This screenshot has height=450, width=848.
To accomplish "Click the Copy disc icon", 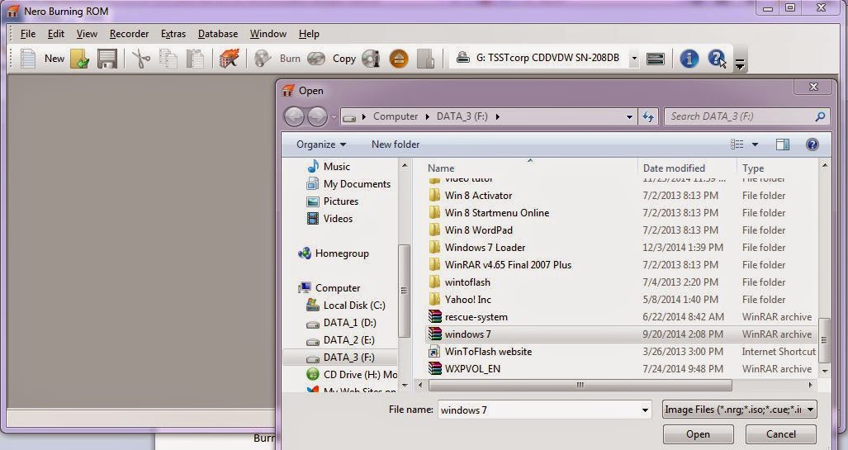I will (316, 59).
